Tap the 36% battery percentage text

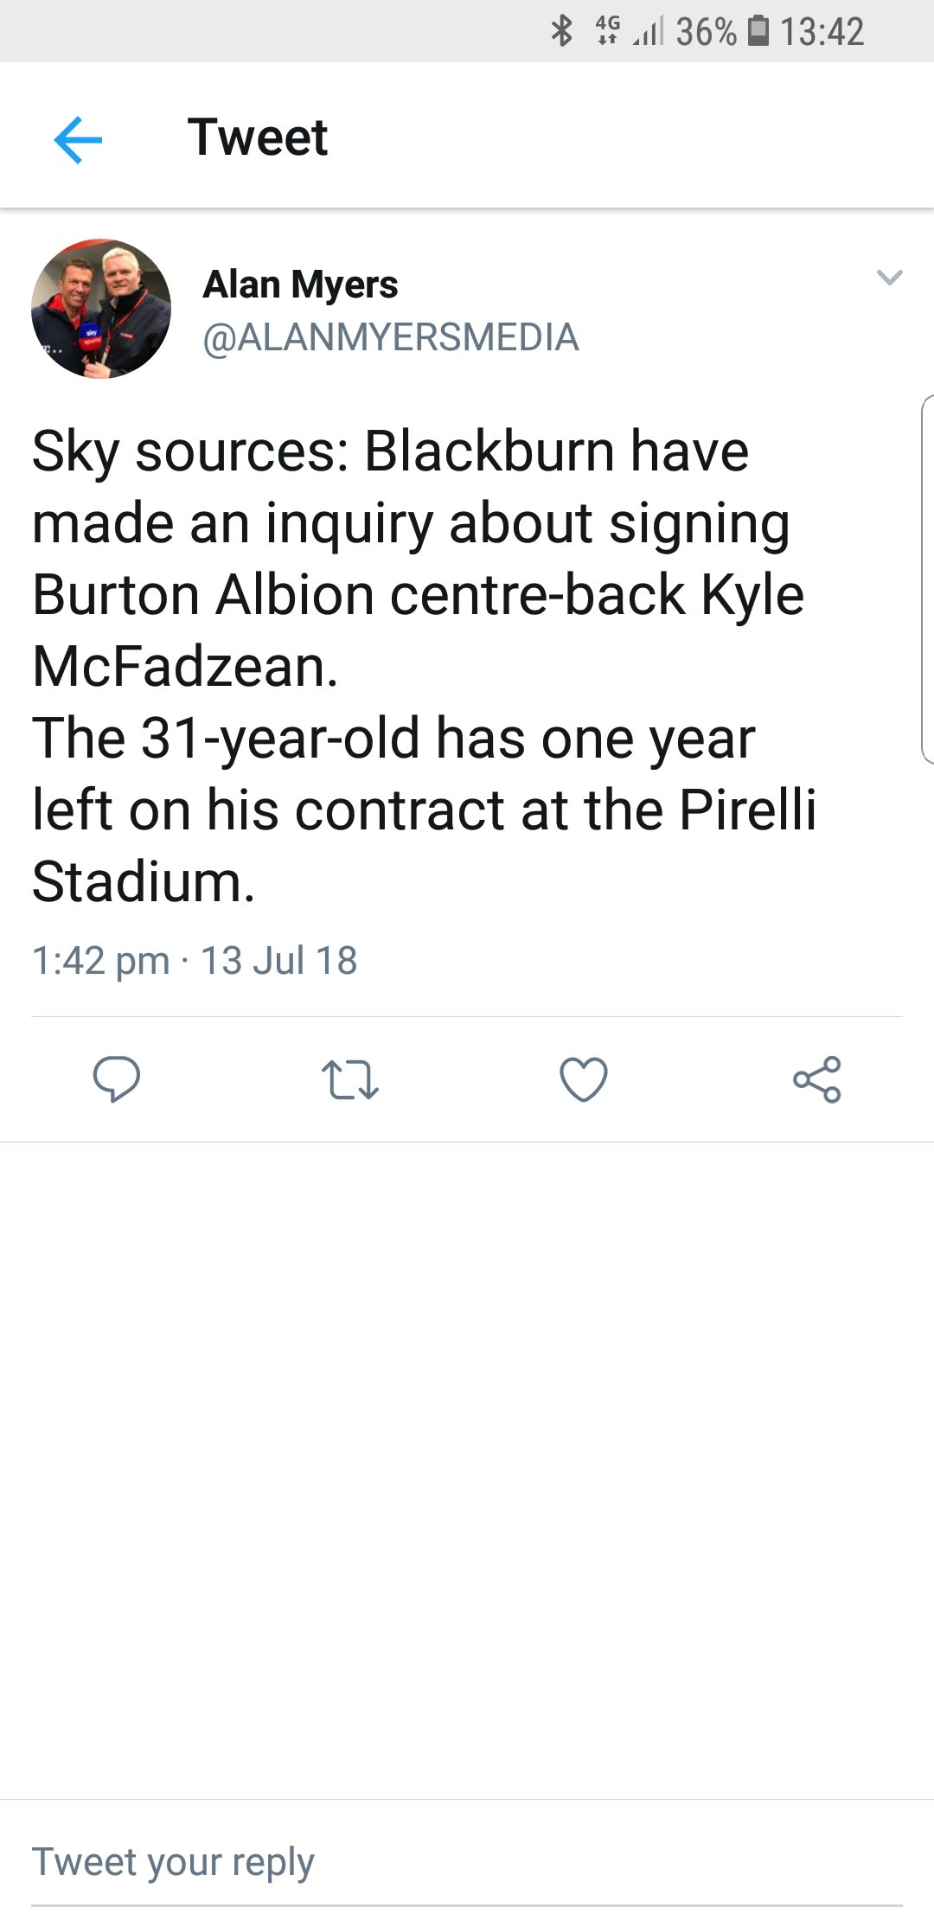tap(706, 32)
